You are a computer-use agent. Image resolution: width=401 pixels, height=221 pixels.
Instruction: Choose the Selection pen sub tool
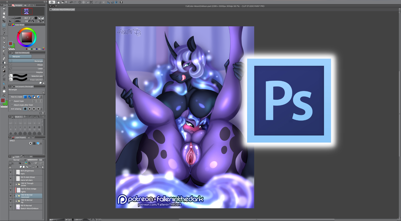click(26, 76)
